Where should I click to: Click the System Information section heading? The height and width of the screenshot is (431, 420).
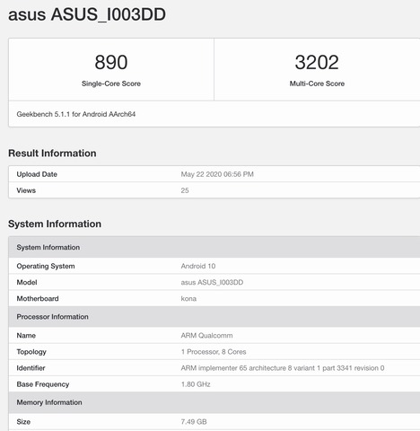[x=55, y=224]
